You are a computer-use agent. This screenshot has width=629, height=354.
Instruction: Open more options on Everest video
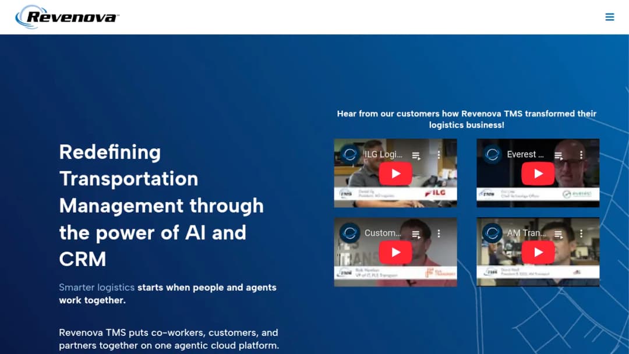tap(581, 155)
